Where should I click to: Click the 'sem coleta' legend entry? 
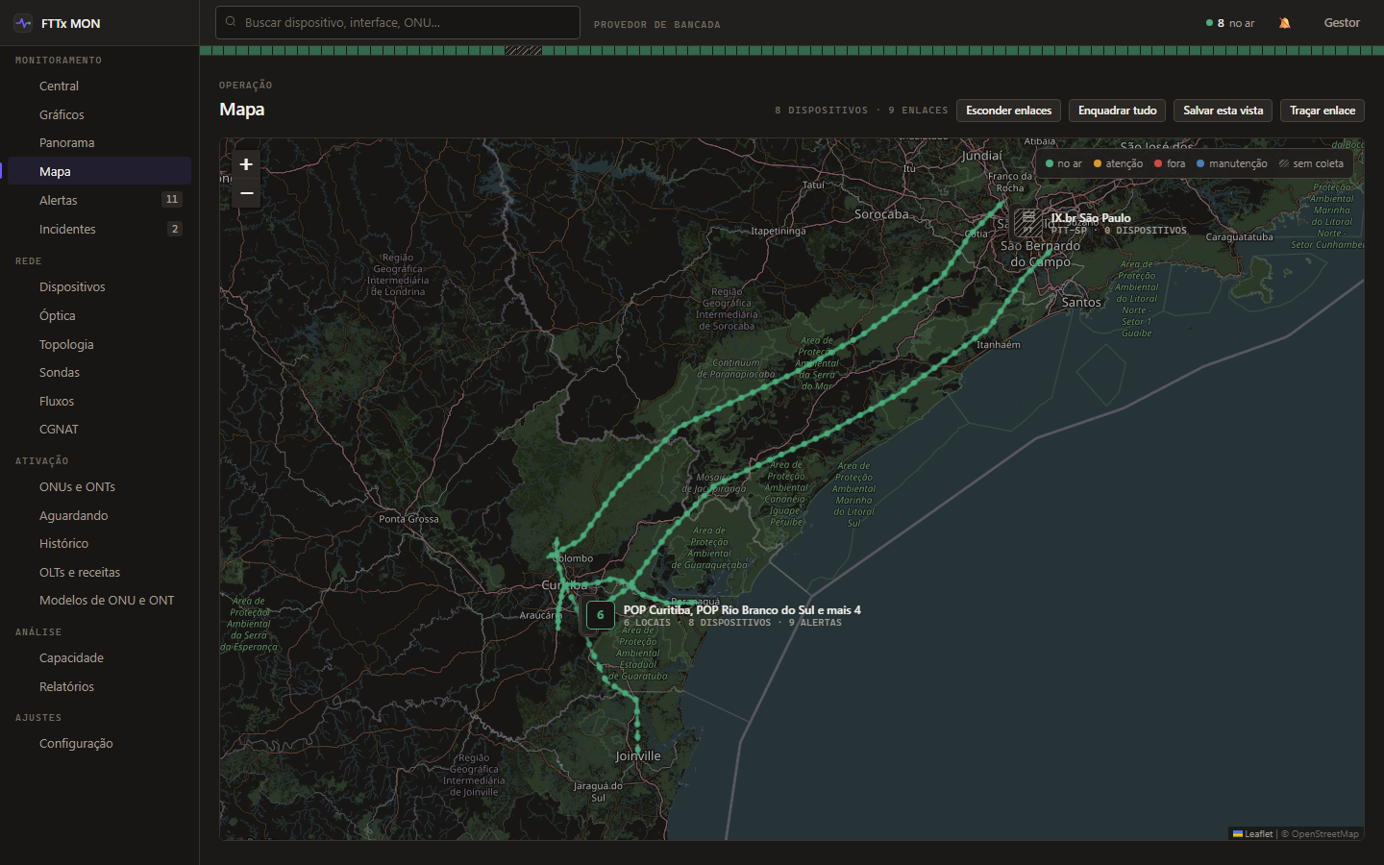click(x=1311, y=163)
